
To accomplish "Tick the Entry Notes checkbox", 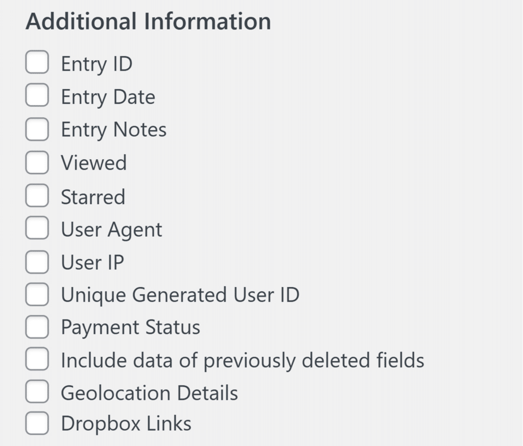I will point(37,130).
